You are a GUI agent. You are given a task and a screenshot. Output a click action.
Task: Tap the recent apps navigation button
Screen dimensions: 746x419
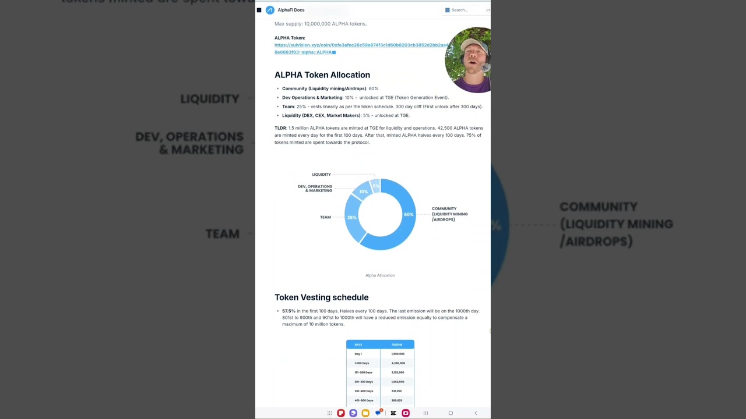(x=425, y=413)
